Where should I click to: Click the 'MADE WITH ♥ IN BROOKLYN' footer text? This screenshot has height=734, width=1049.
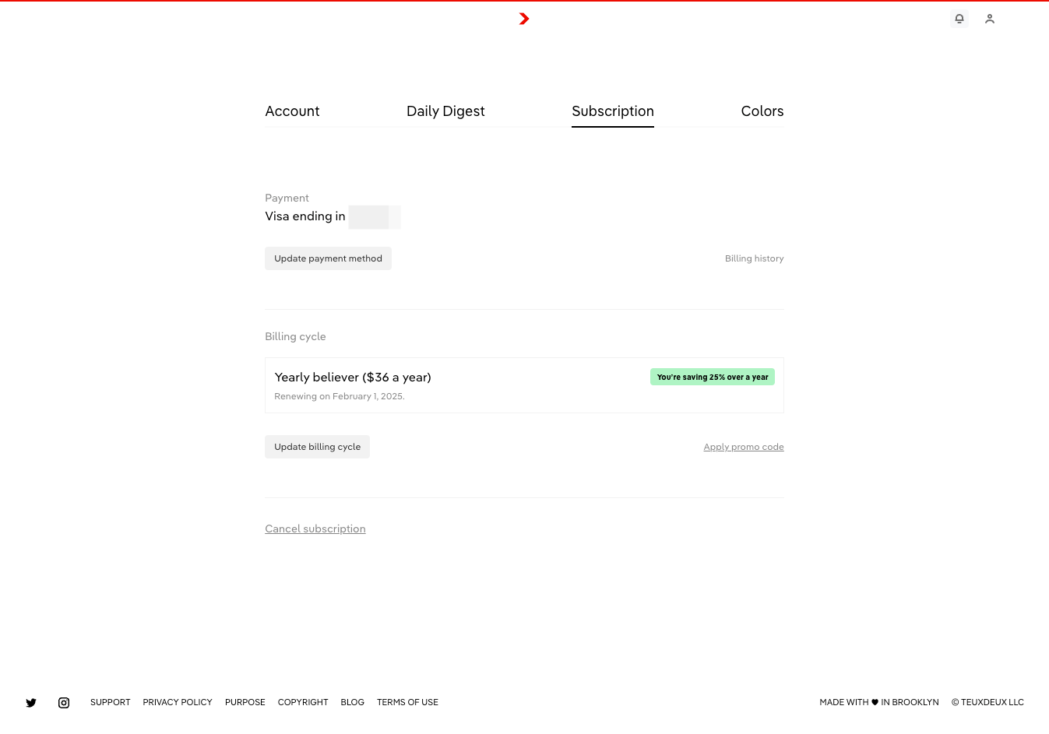click(x=879, y=702)
